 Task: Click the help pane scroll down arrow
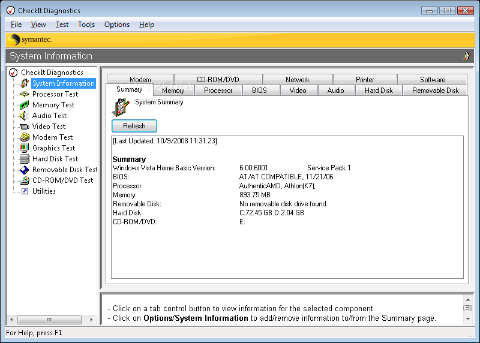pyautogui.click(x=468, y=319)
